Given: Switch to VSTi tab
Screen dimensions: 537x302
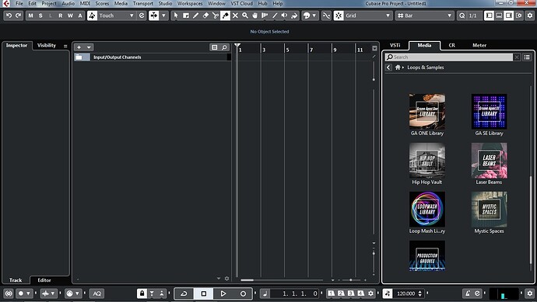Looking at the screenshot, I should 395,45.
